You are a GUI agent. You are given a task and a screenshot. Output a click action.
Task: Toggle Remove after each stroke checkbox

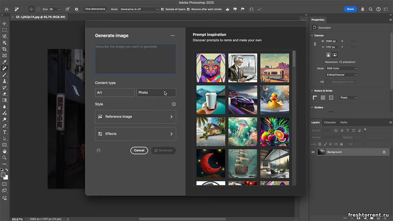[188, 9]
